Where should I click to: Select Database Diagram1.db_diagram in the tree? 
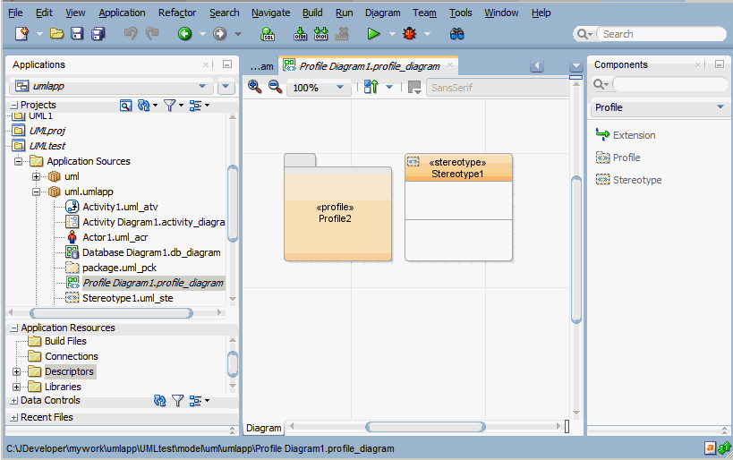(151, 252)
